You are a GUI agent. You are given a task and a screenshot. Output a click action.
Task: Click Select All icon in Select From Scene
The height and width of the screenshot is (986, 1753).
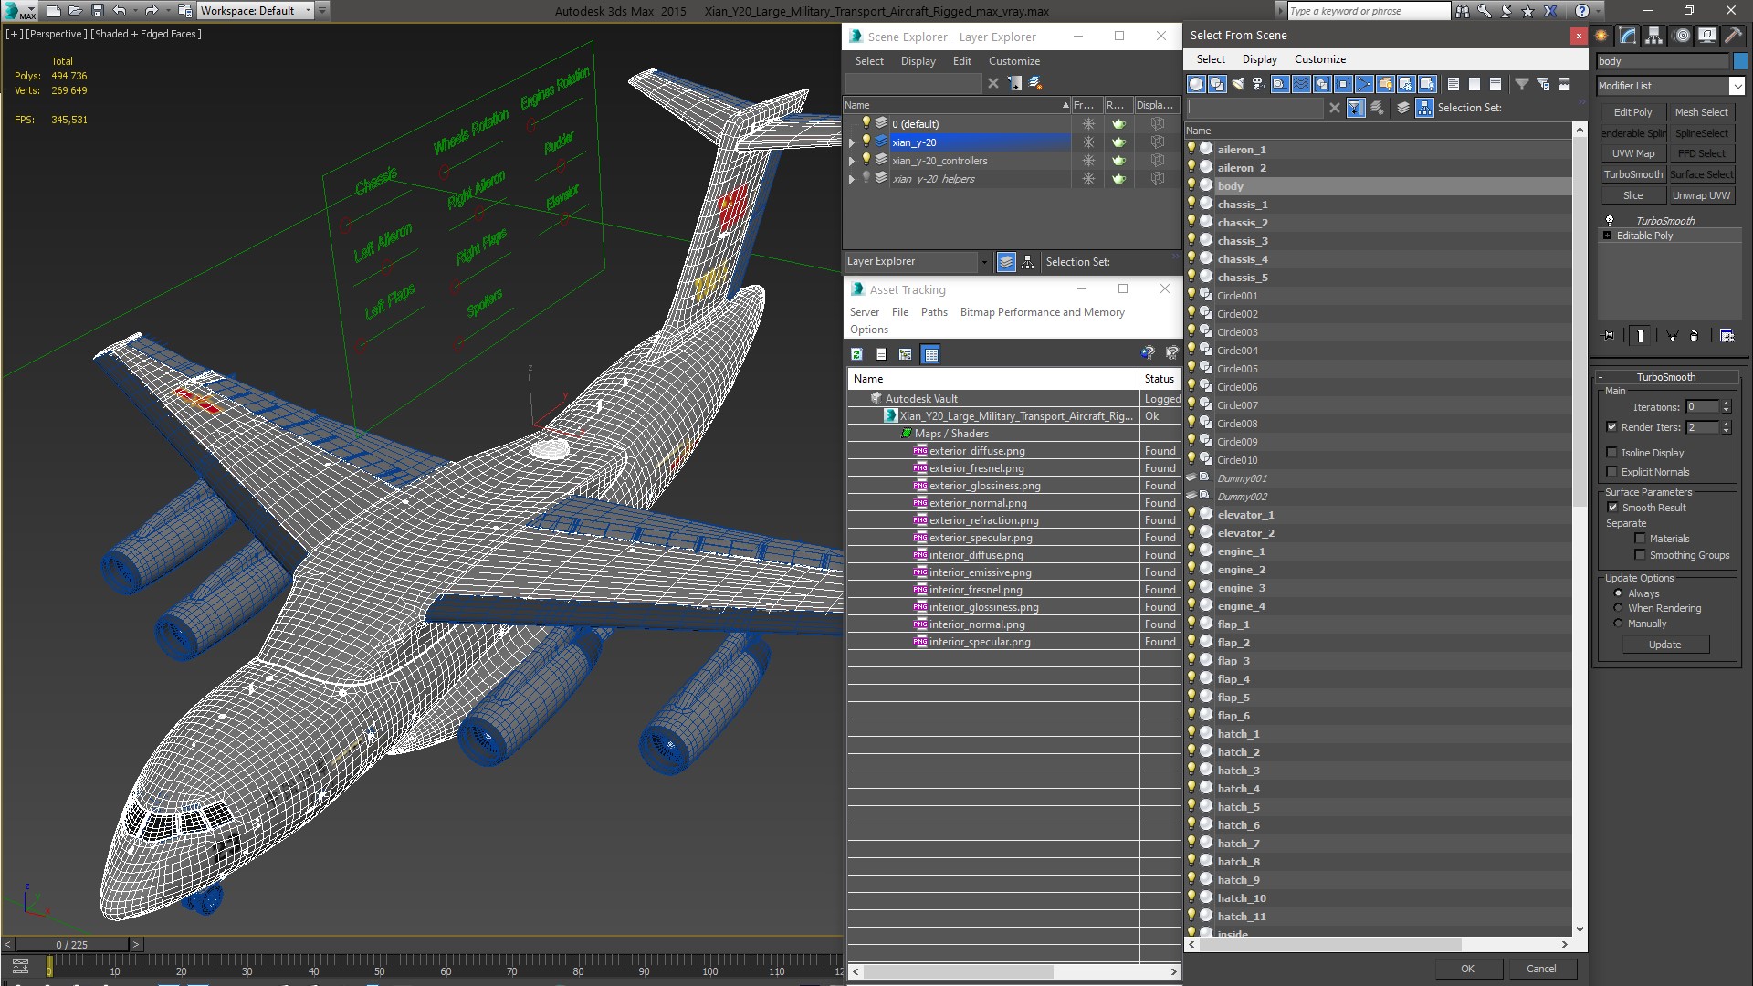(1453, 84)
